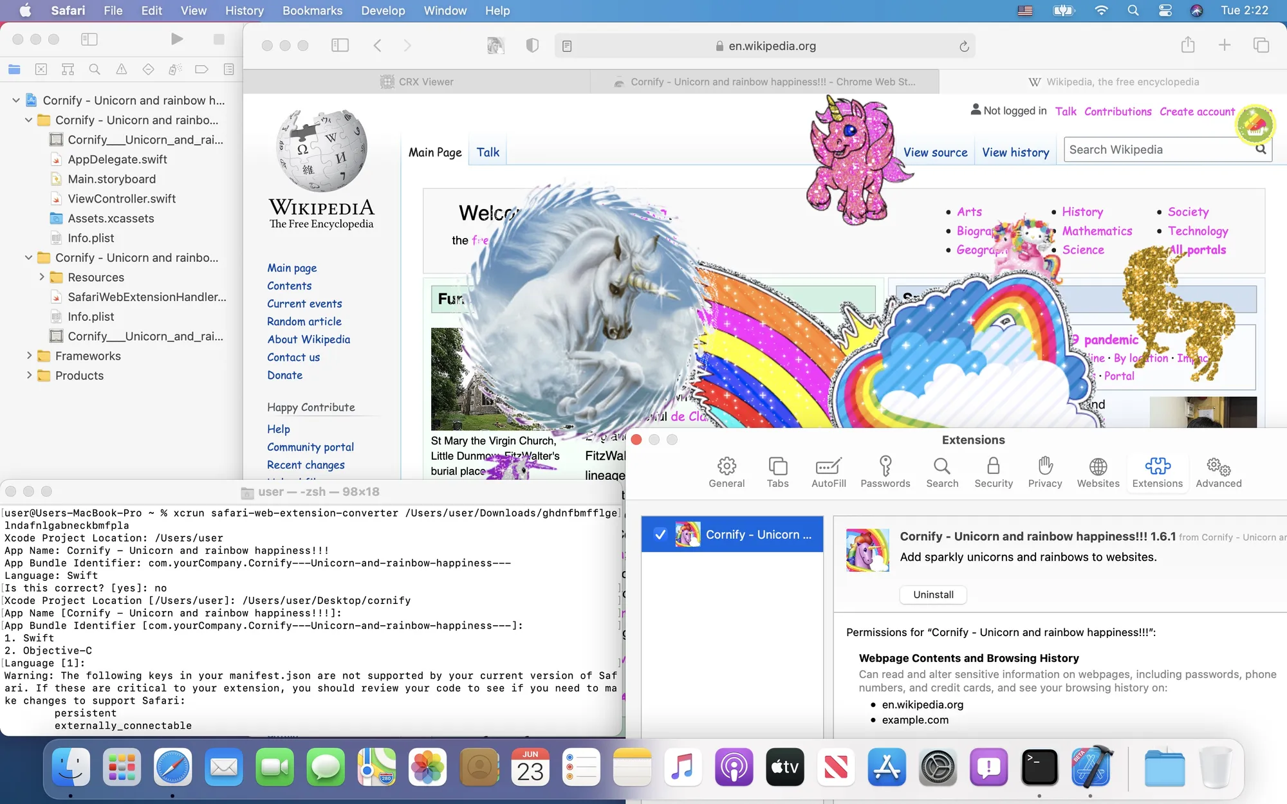Switch to CRX Viewer tab

tap(417, 82)
